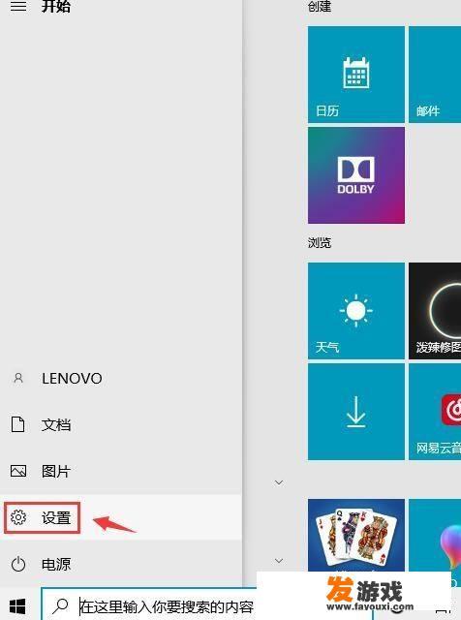Open the Solitaire cards tile
The height and width of the screenshot is (620, 461).
(x=355, y=536)
